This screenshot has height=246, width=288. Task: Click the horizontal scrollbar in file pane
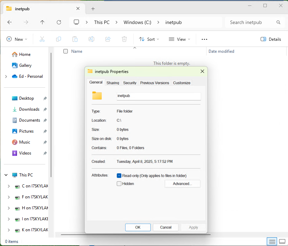click(x=136, y=234)
